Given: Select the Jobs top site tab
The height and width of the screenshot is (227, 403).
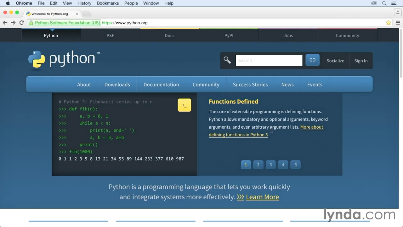Looking at the screenshot, I should 288,35.
